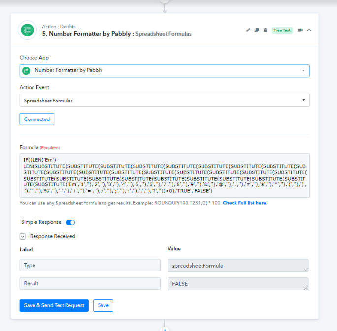337x331 pixels.
Task: Collapse the Response Received section
Action: [23, 236]
